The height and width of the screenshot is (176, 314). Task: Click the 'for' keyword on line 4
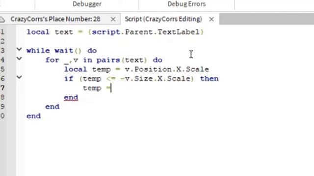52,60
